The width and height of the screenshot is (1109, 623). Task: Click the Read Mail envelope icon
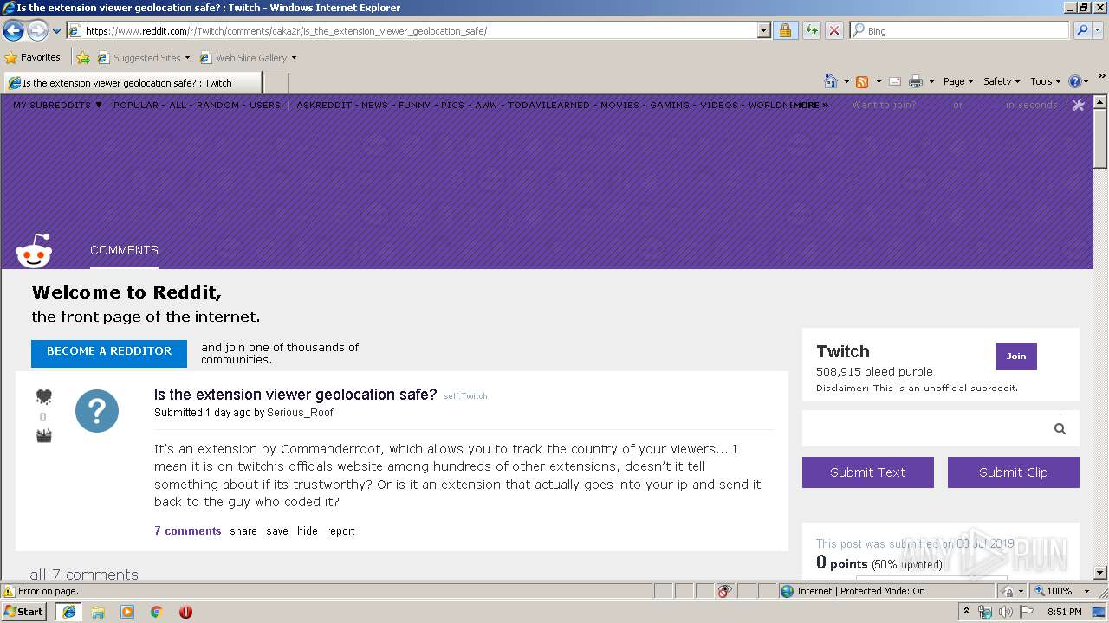click(895, 81)
